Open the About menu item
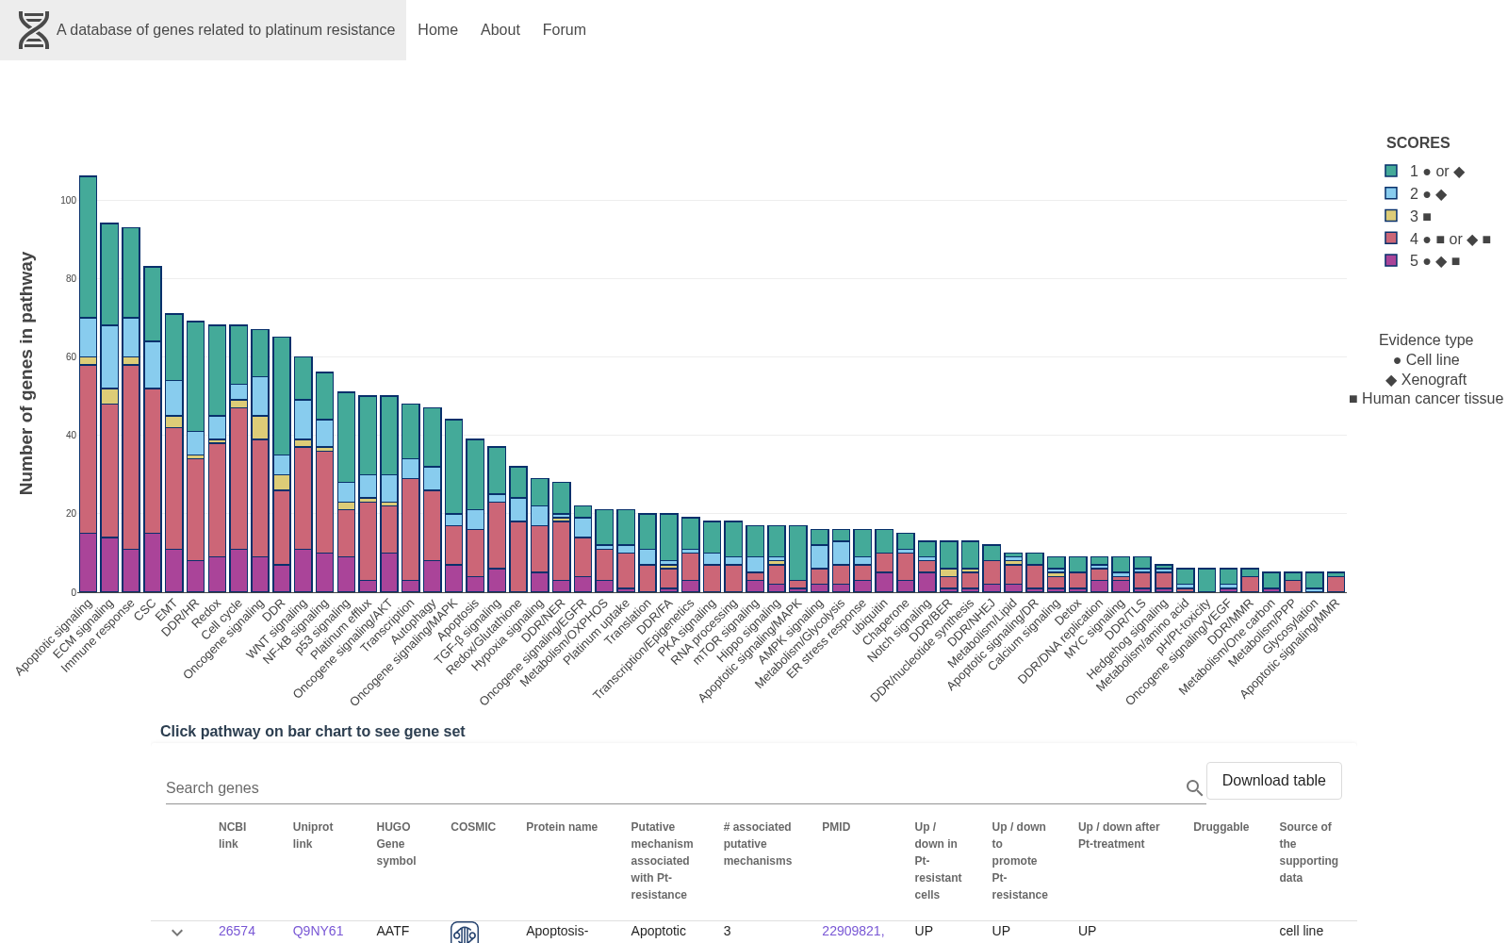The height and width of the screenshot is (943, 1508). coord(500,30)
